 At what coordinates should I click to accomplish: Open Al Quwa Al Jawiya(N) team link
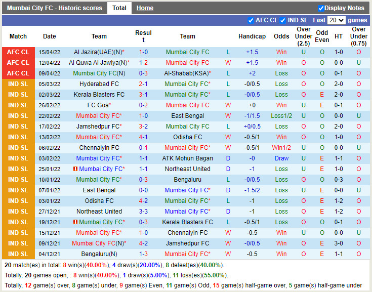99,63
